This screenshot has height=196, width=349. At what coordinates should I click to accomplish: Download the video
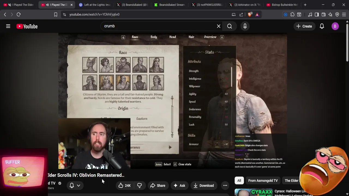click(x=204, y=186)
